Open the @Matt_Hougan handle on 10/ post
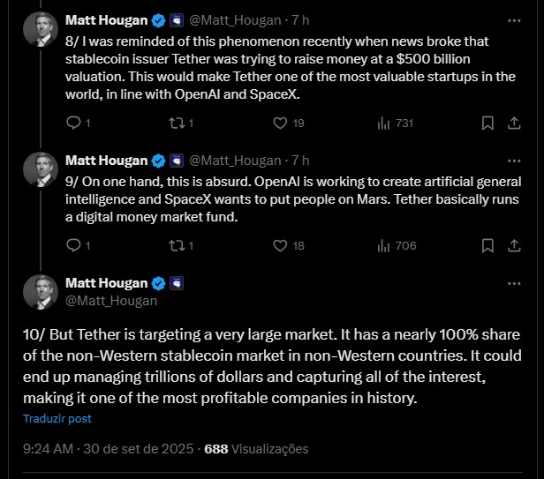The image size is (544, 479). pos(111,300)
